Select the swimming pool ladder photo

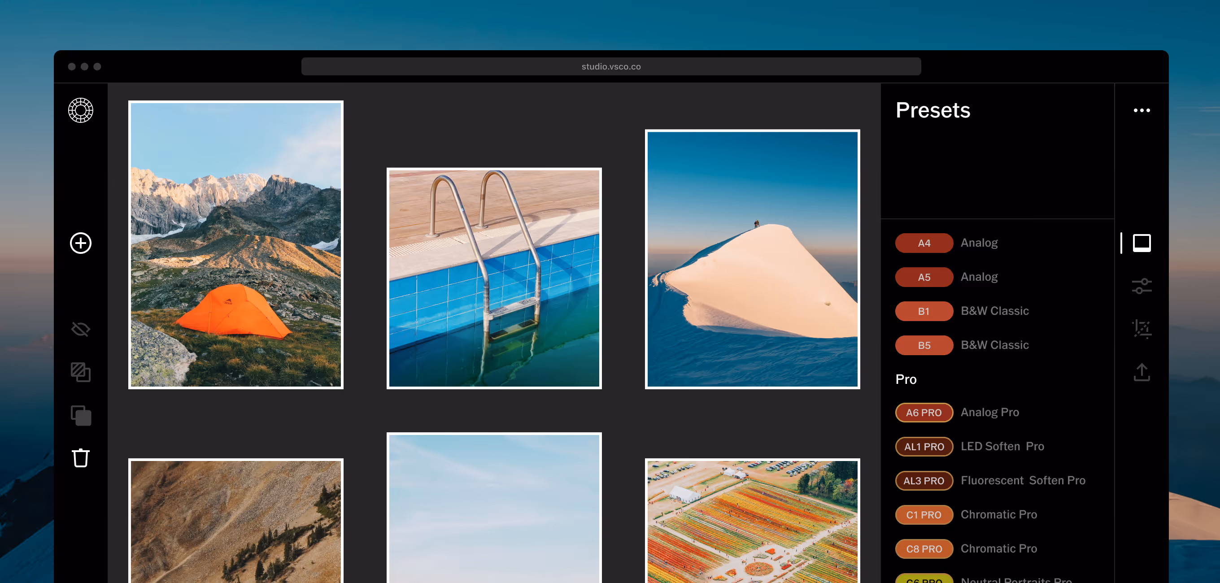point(494,278)
